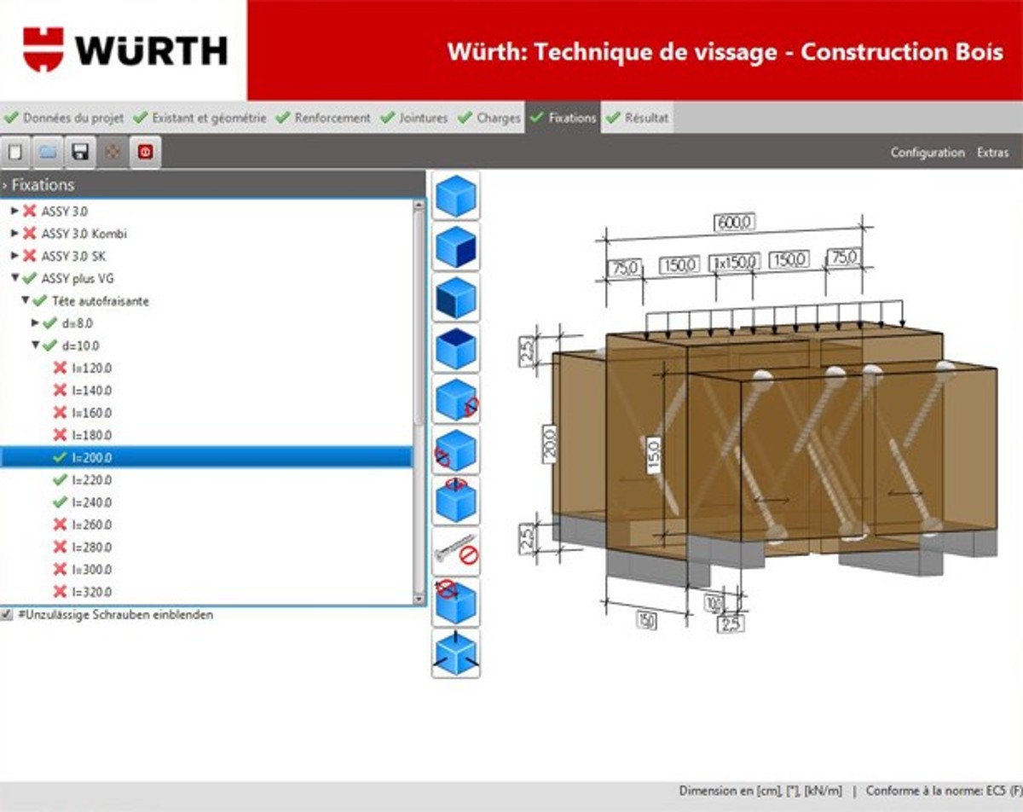Click cube icon with red circle at left

(x=456, y=449)
